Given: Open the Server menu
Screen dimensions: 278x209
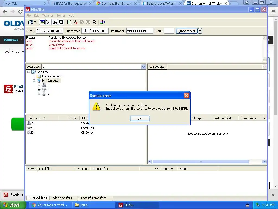Looking at the screenshot, I should pyautogui.click(x=61, y=16).
